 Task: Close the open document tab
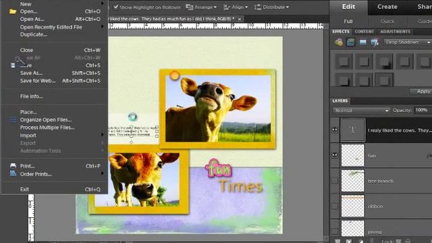pos(240,19)
